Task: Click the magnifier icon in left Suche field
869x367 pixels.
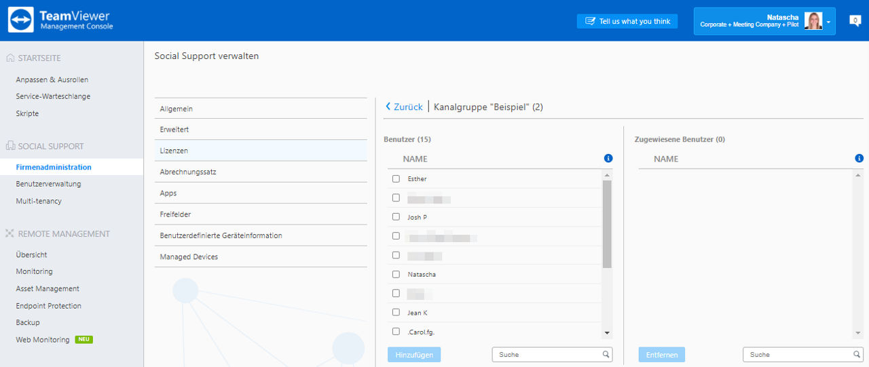Action: (606, 354)
